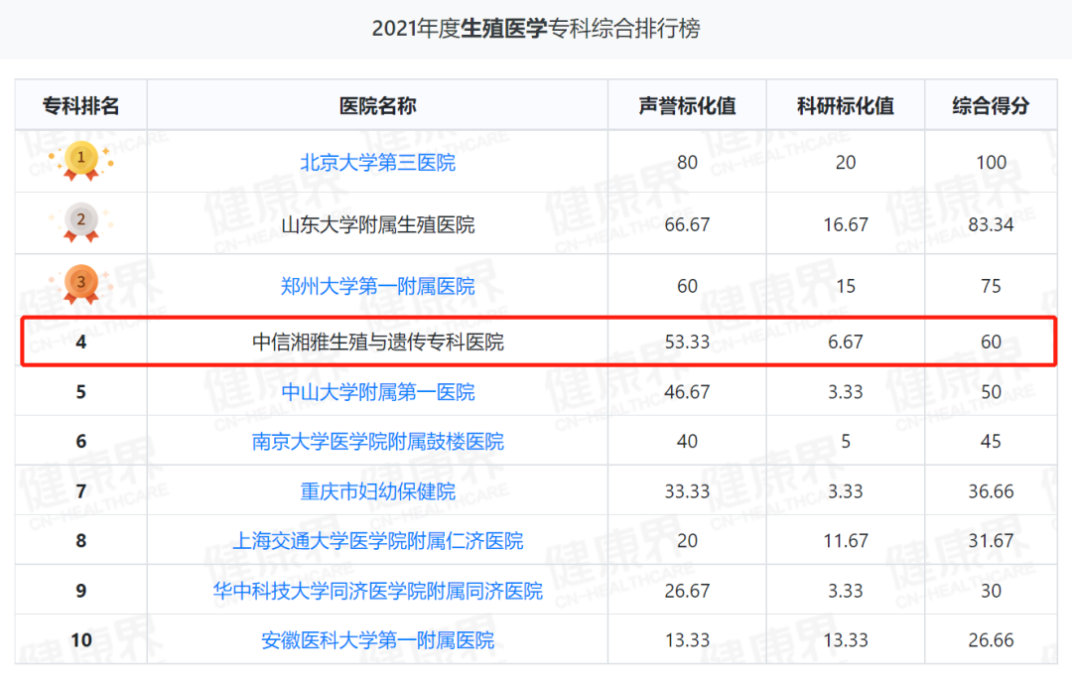The height and width of the screenshot is (688, 1072).
Task: Click reputation value 46.67
Action: [687, 392]
